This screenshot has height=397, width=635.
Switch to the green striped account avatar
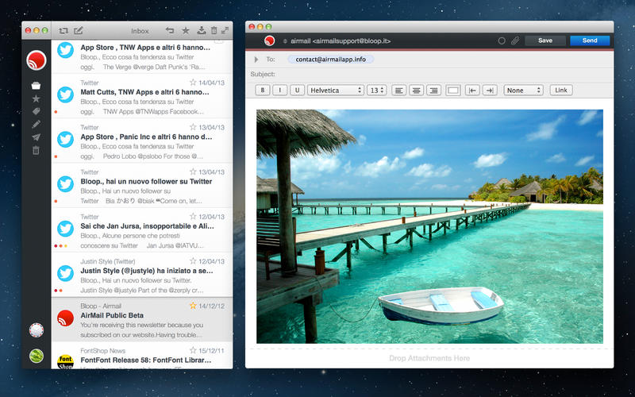(x=37, y=356)
